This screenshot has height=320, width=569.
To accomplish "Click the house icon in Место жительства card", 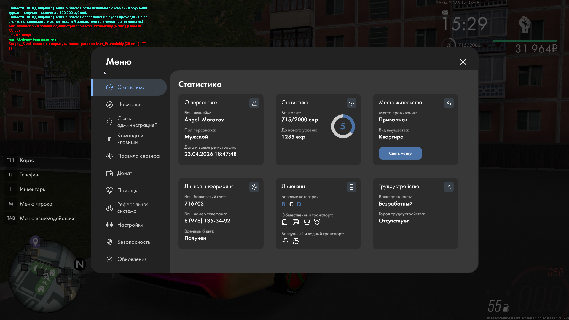I will click(449, 103).
